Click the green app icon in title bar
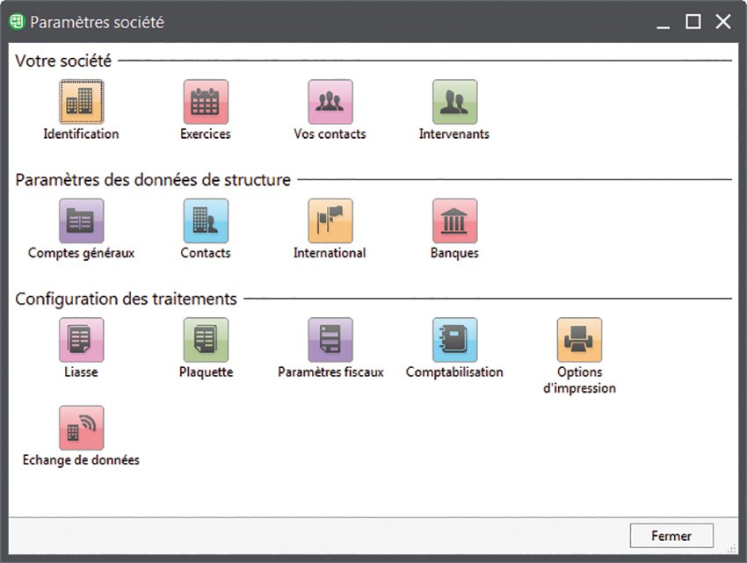Viewport: 747px width, 563px height. click(x=16, y=22)
